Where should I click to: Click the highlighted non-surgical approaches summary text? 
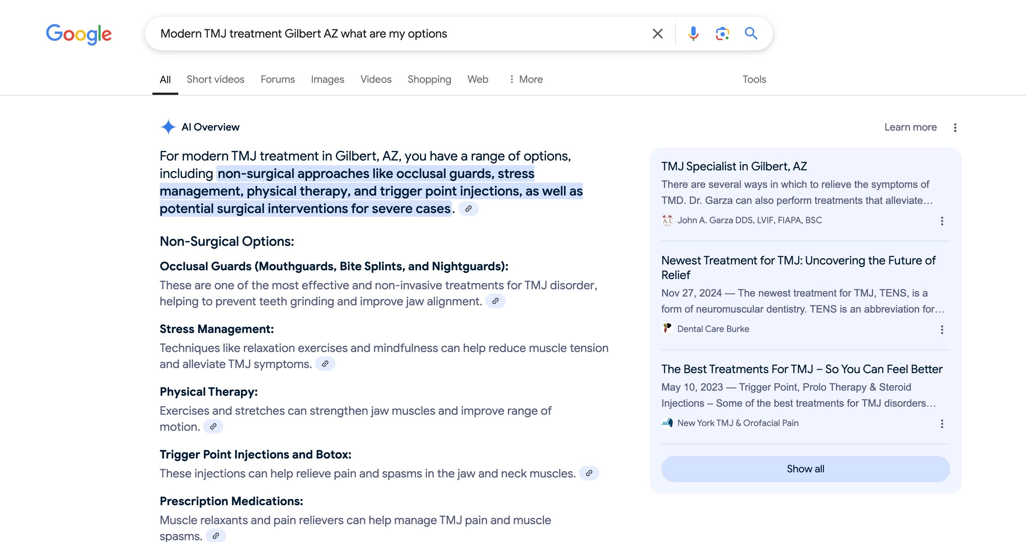click(371, 191)
